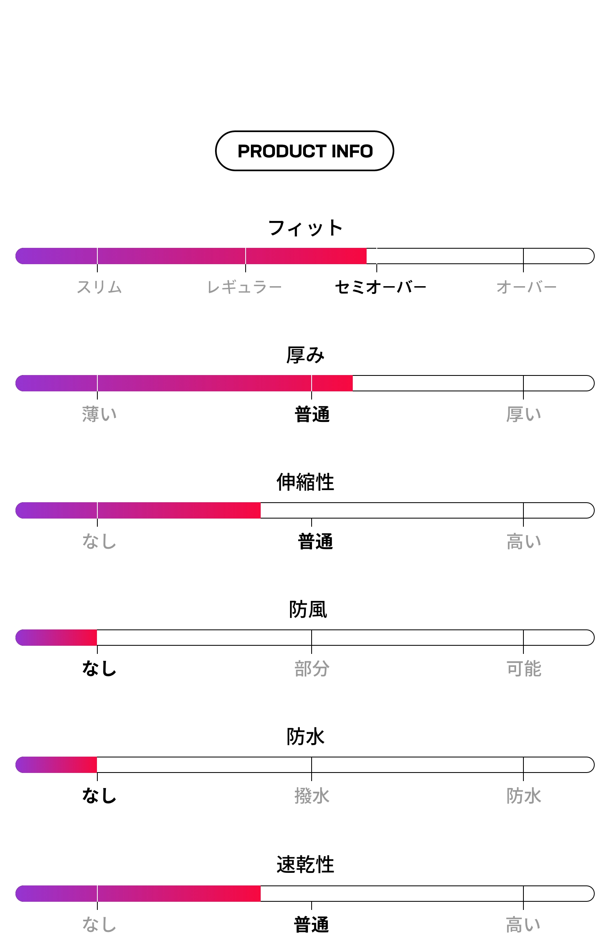Click the 速乾性 heading
The height and width of the screenshot is (936, 611).
[305, 865]
